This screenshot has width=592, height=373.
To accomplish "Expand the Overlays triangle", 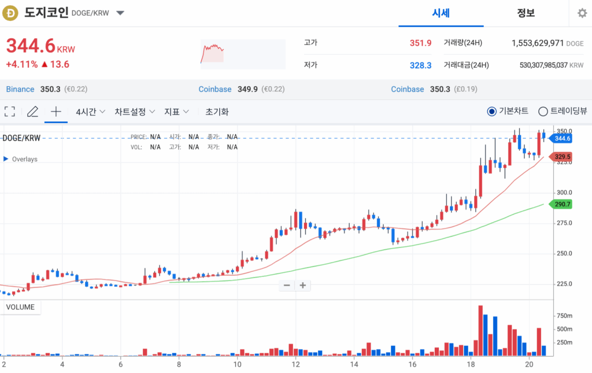I will [6, 159].
